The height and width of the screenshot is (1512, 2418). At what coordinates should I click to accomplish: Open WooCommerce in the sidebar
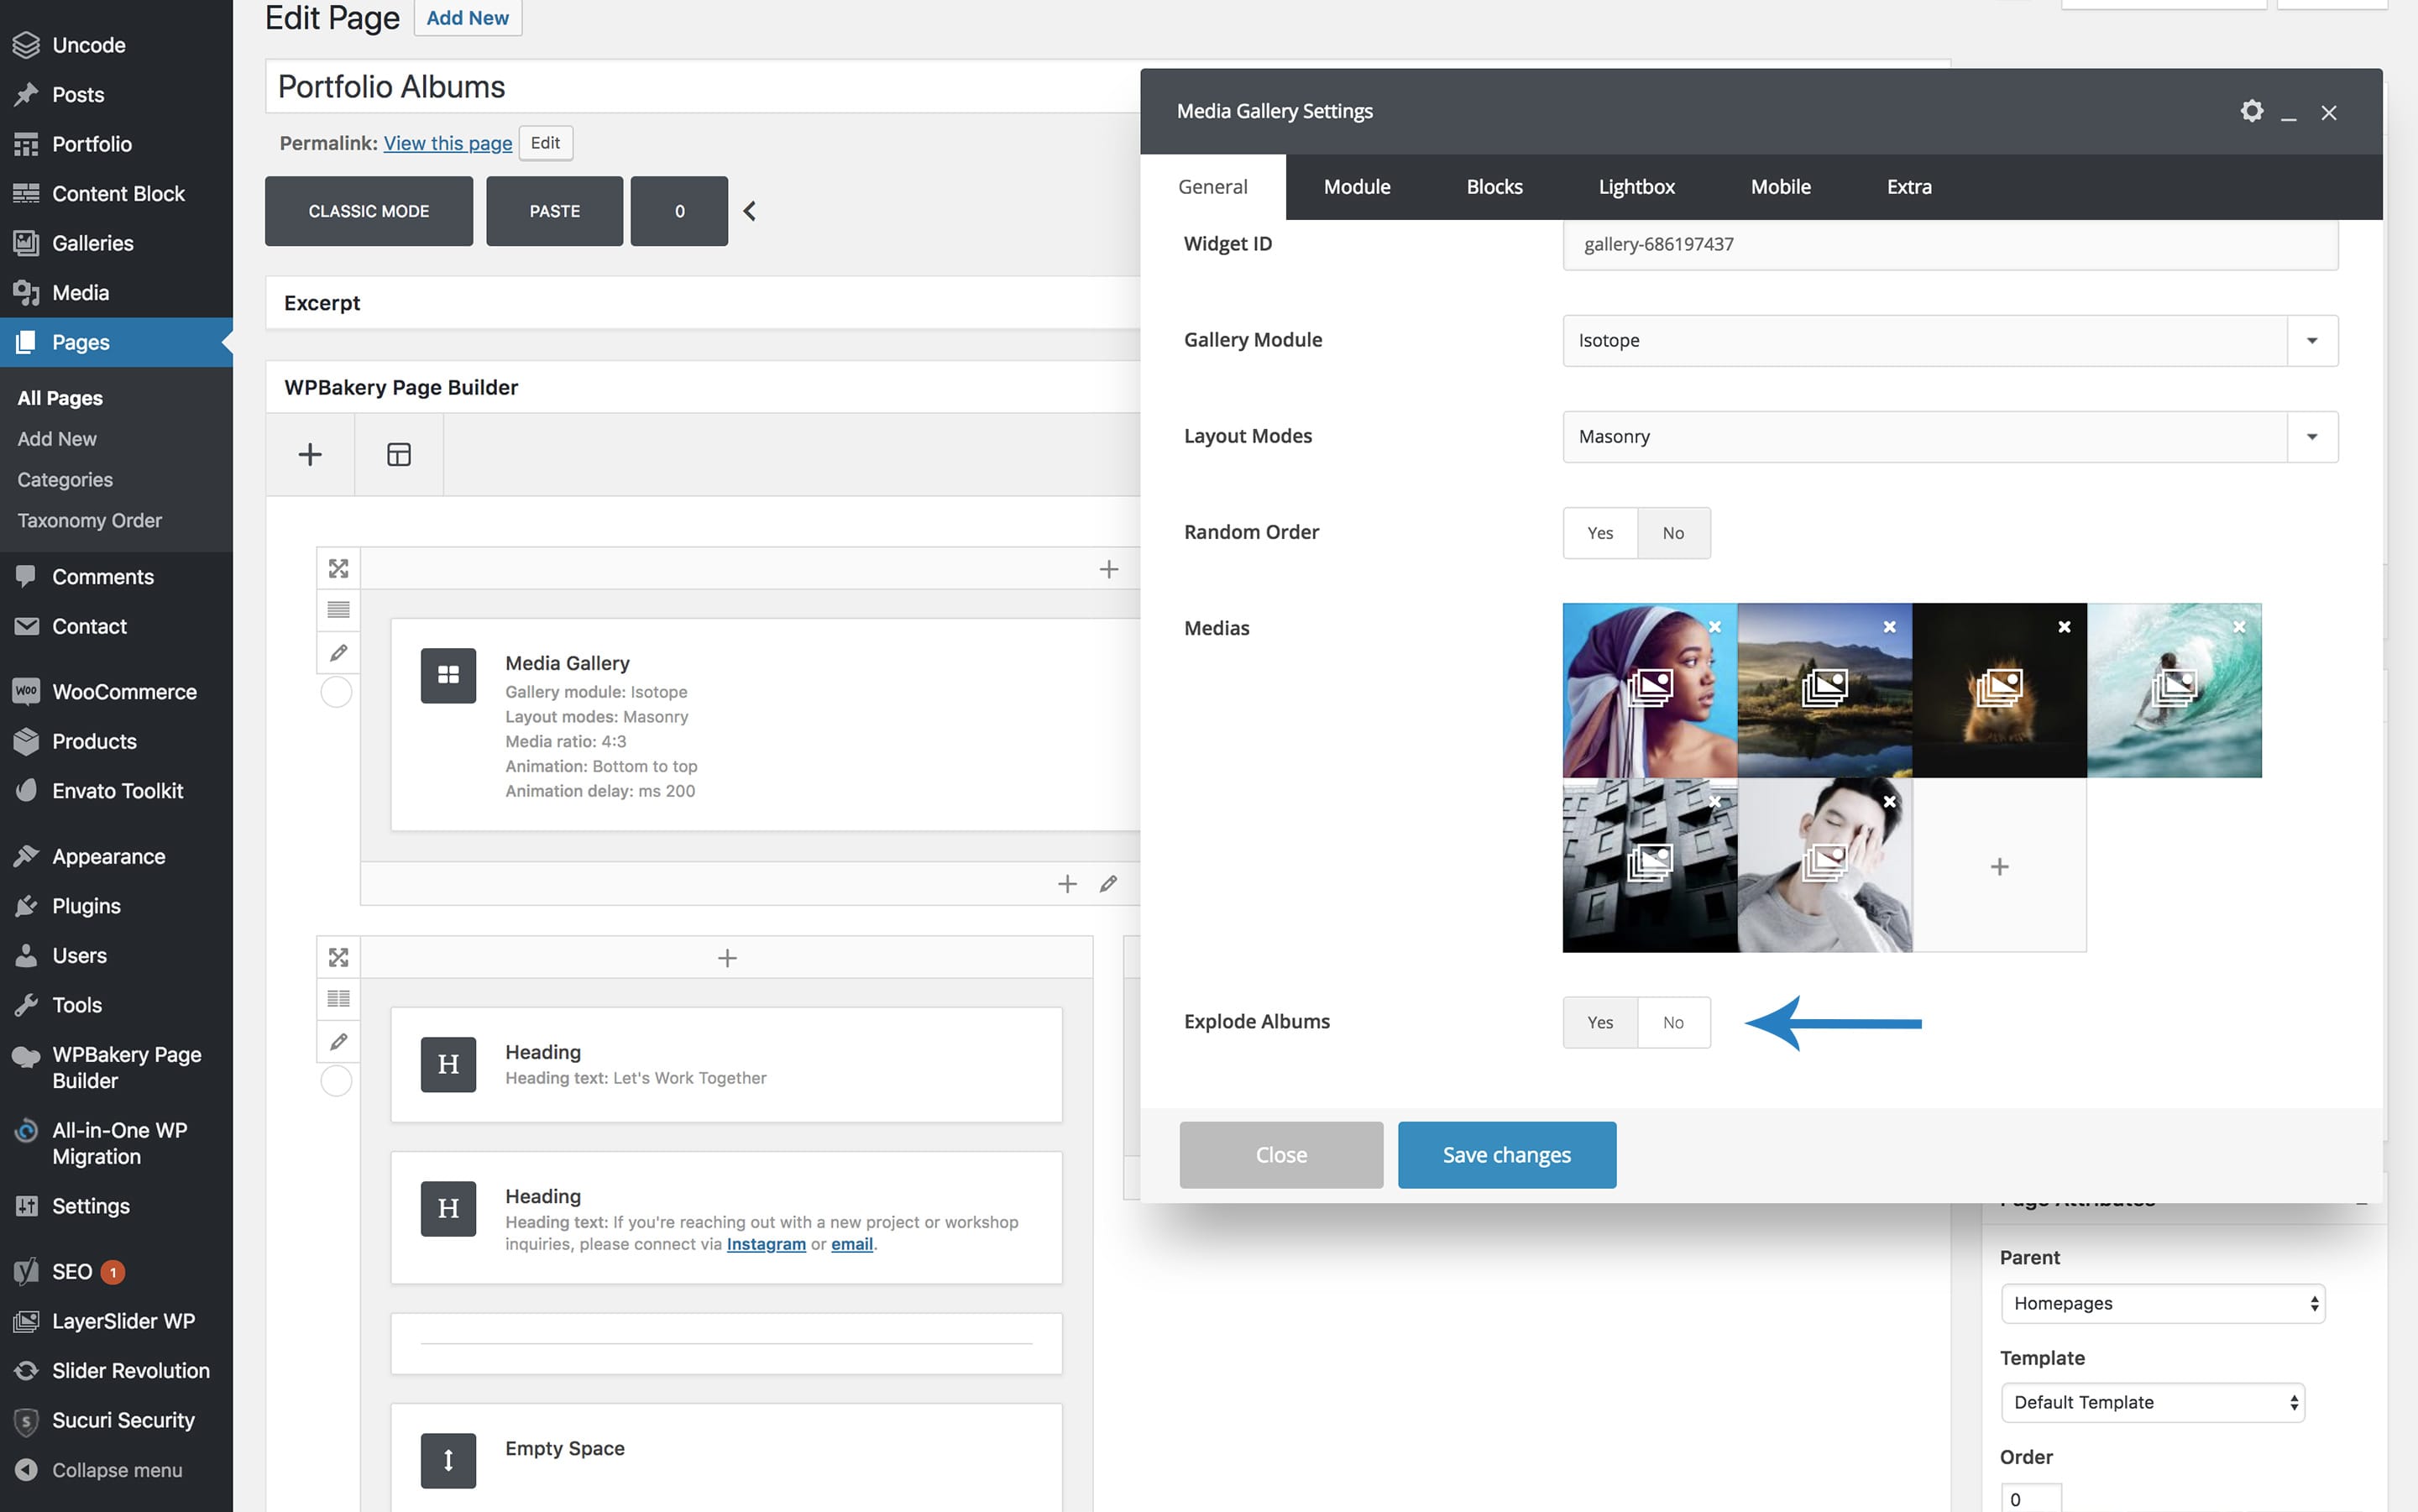(x=123, y=691)
